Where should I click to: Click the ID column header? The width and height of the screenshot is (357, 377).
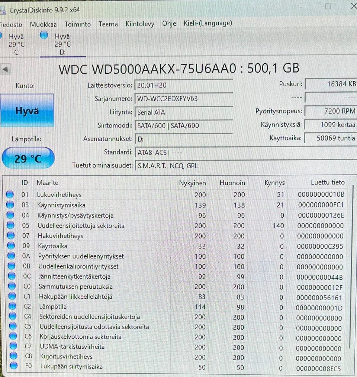point(25,183)
